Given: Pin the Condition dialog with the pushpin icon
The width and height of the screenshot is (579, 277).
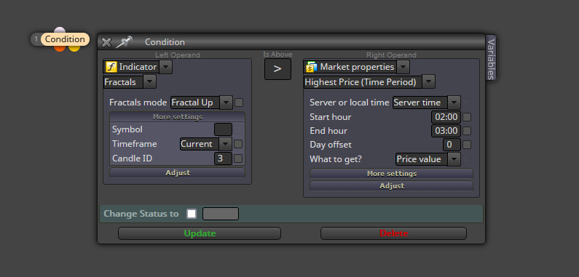Looking at the screenshot, I should click(124, 42).
